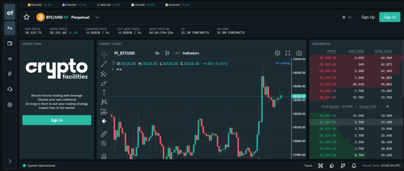This screenshot has height=171, width=404.
Task: Open the support headset sidebar icon
Action: pos(10,89)
